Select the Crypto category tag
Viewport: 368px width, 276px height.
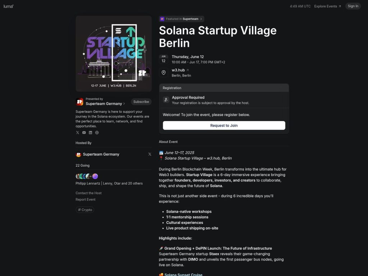pyautogui.click(x=85, y=210)
